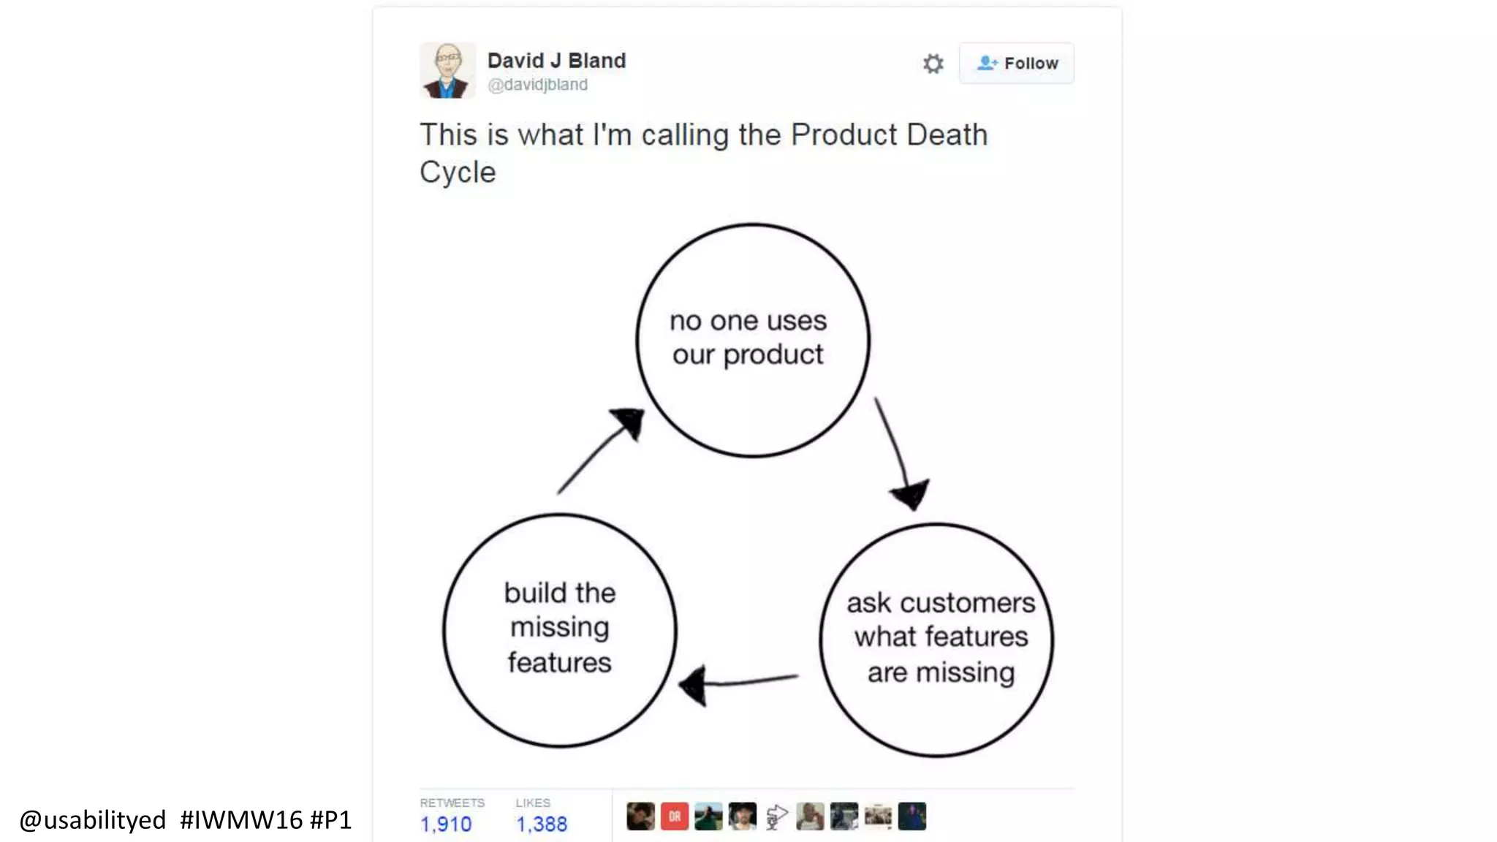Click the gear settings icon on the tweet

933,64
